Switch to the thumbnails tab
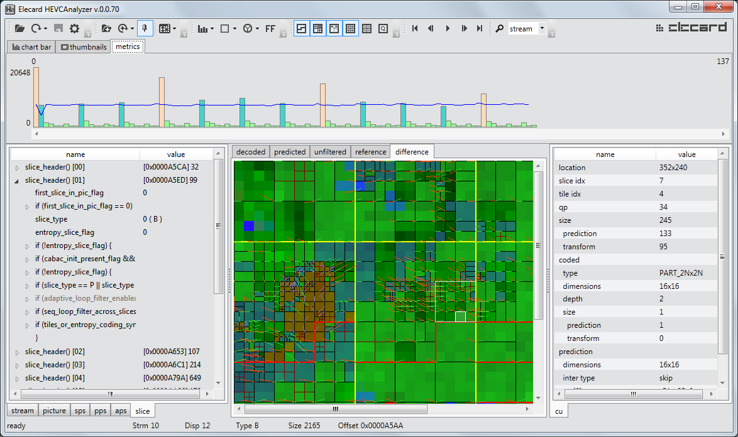The height and width of the screenshot is (437, 738). pos(84,47)
